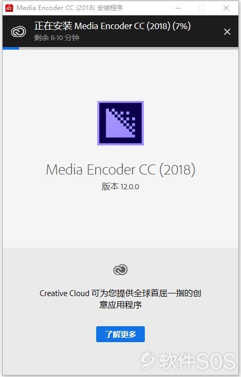The height and width of the screenshot is (377, 241).
Task: Close the Media Encoder installer window
Action: (x=226, y=8)
